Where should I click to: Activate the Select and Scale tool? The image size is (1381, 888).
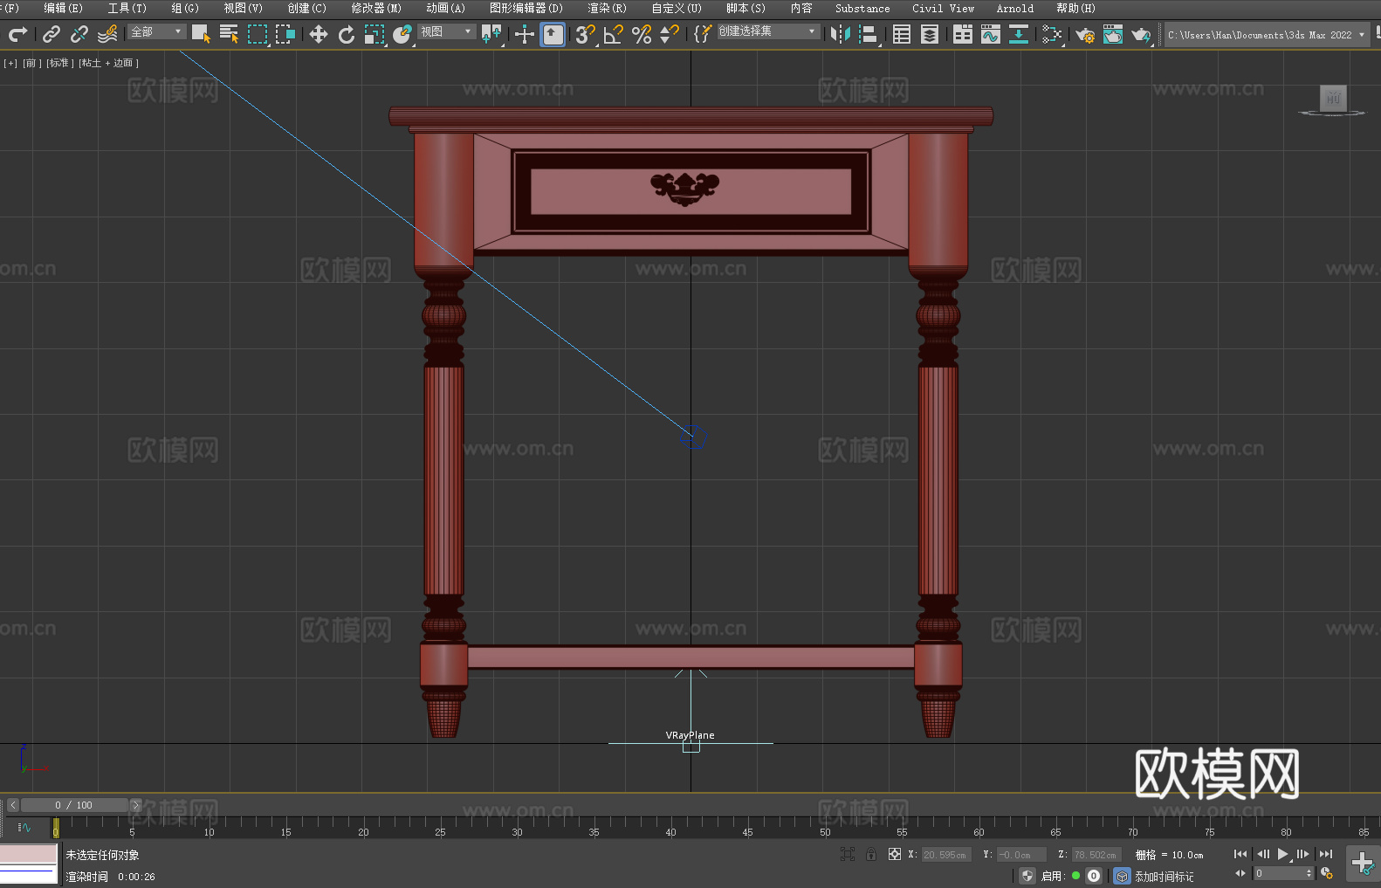(x=374, y=34)
